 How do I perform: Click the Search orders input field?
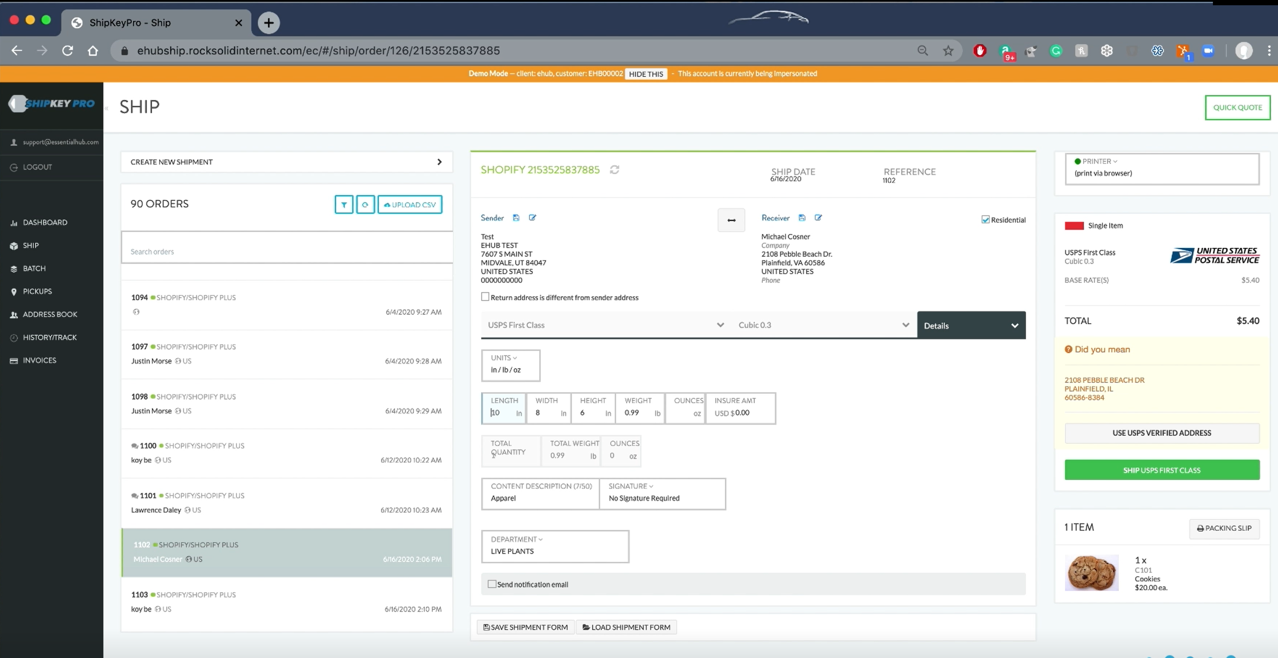click(287, 252)
